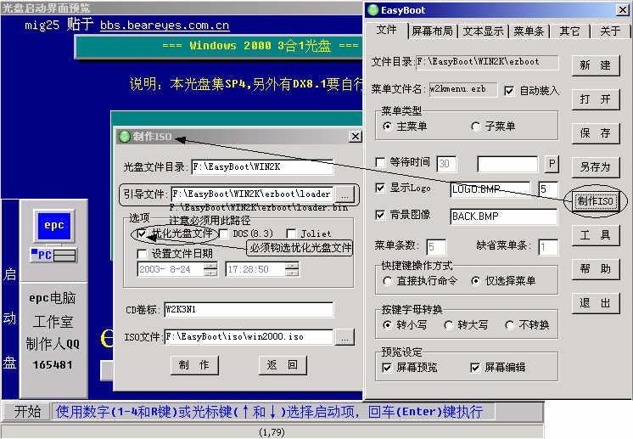Click the ISO文件 path field
This screenshot has height=439, width=633.
(x=249, y=337)
